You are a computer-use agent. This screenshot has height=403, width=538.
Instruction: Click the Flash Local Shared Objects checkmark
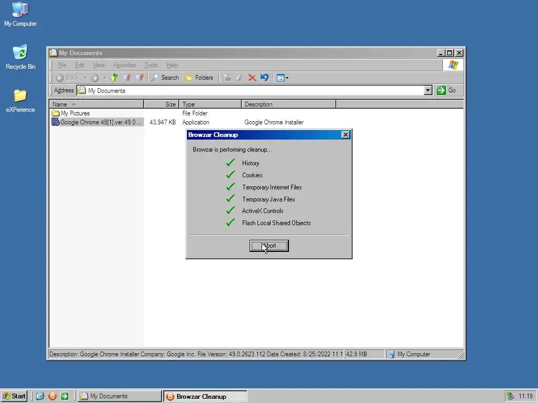[x=231, y=222]
